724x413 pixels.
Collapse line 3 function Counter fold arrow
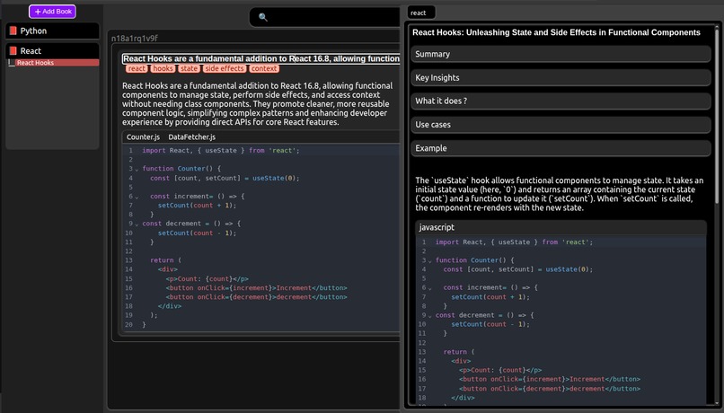coord(137,170)
